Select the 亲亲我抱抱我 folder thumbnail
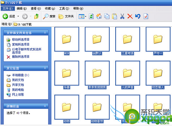 97,73
